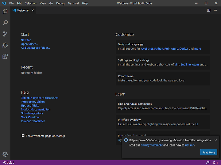Open the Explorer view in activity bar
This screenshot has width=221, height=165.
[5, 12]
